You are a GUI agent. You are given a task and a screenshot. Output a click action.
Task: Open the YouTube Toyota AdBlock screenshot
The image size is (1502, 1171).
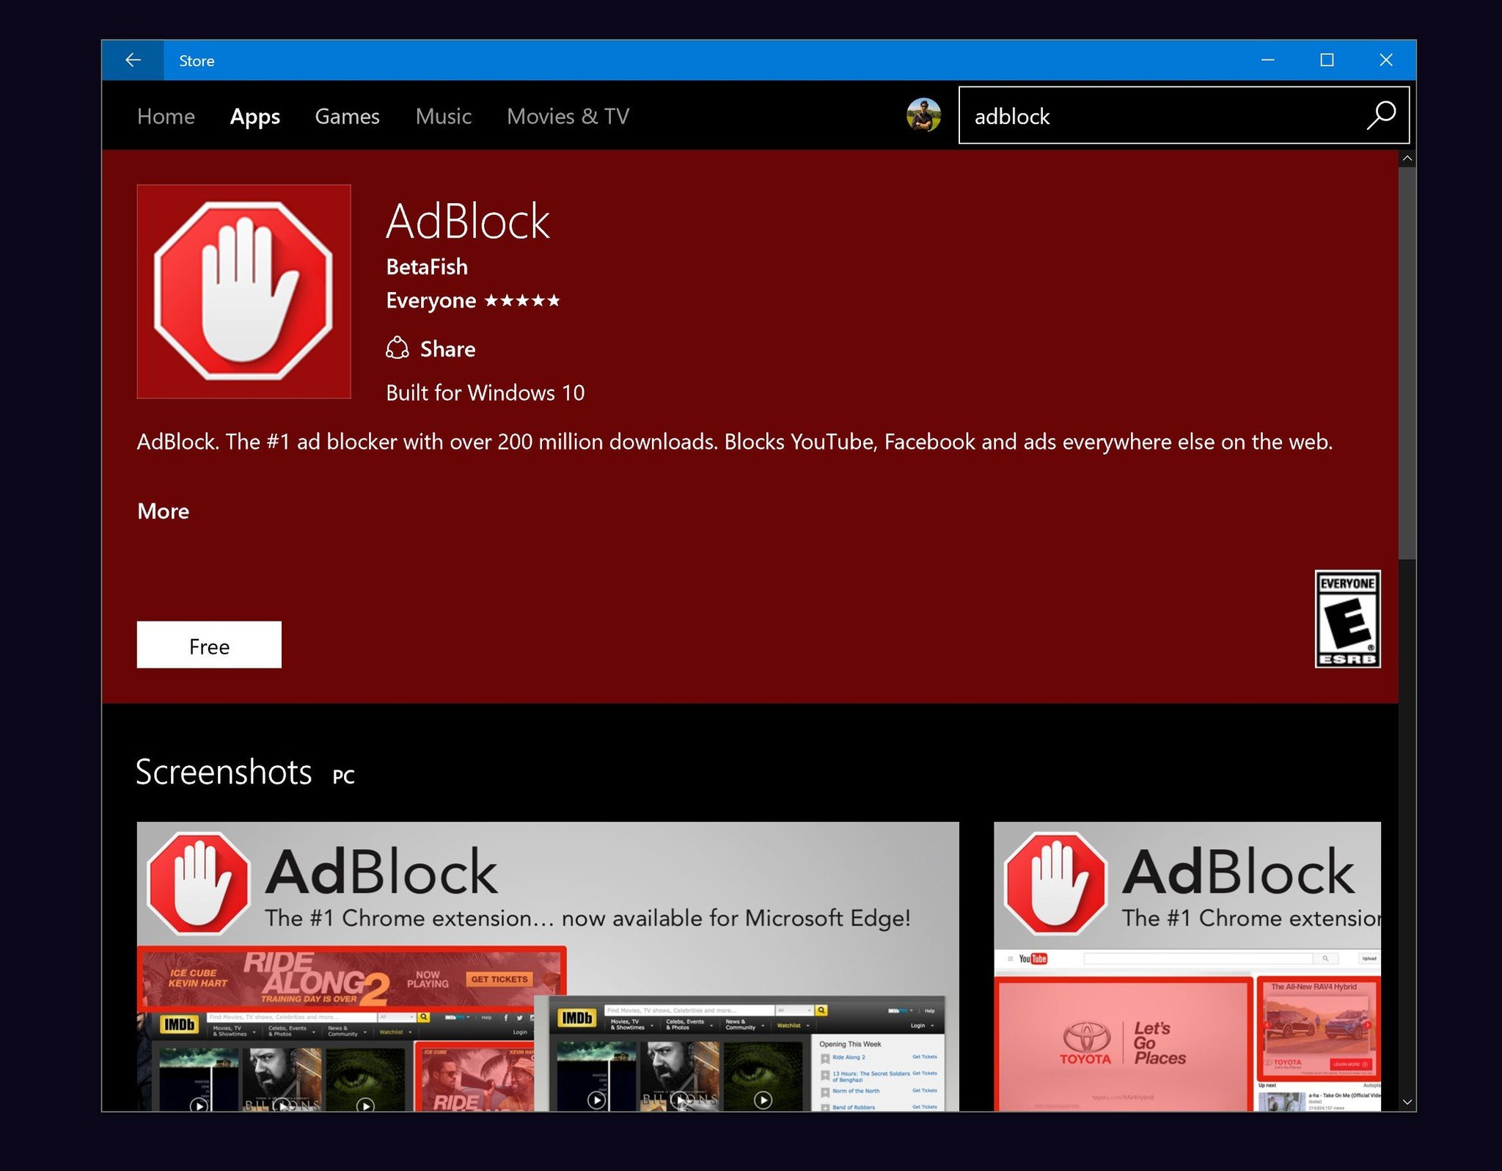pyautogui.click(x=1187, y=966)
